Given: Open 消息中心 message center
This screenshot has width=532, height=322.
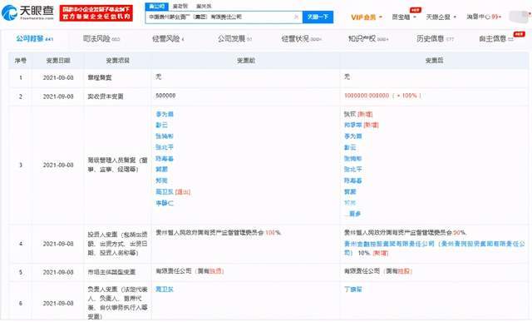Looking at the screenshot, I should coord(484,17).
